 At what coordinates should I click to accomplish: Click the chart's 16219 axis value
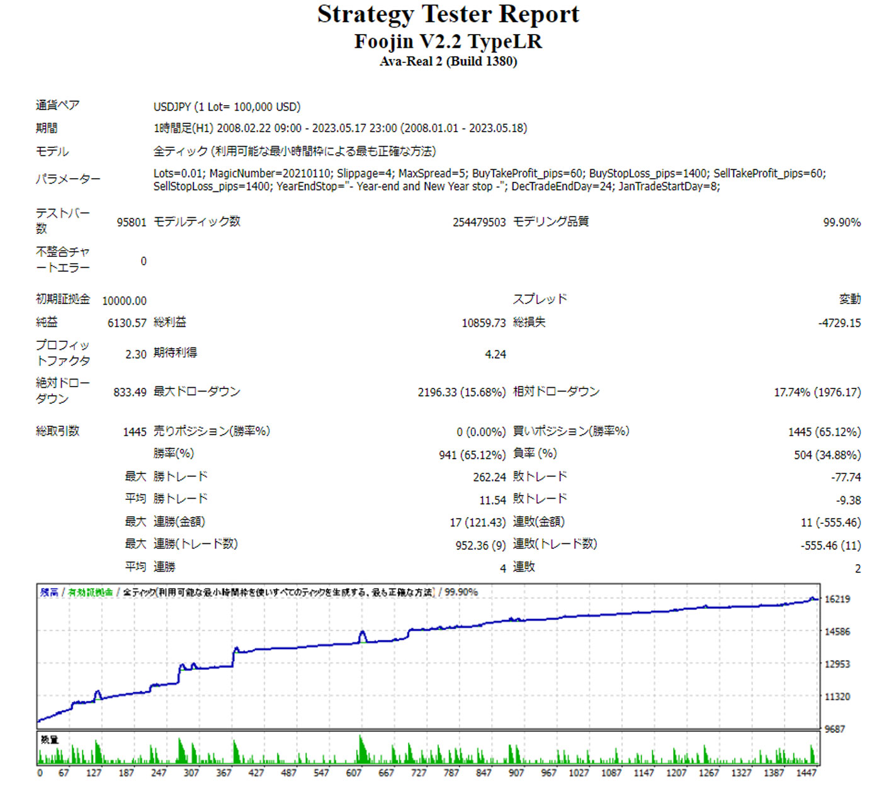[837, 599]
